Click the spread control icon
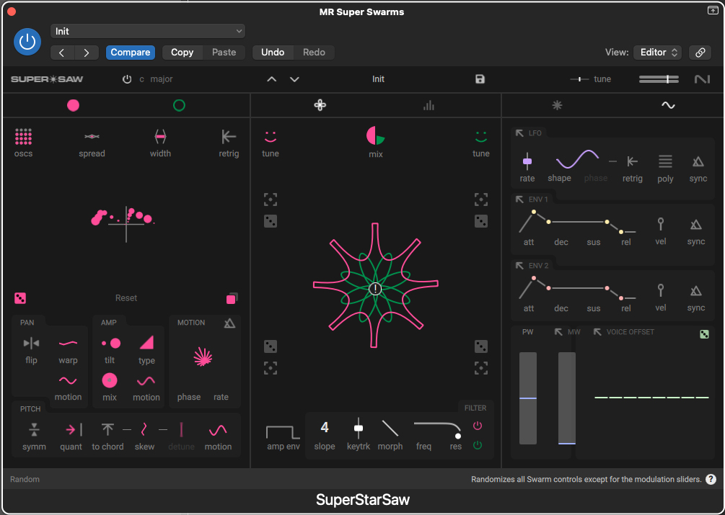The width and height of the screenshot is (725, 515). coord(92,137)
